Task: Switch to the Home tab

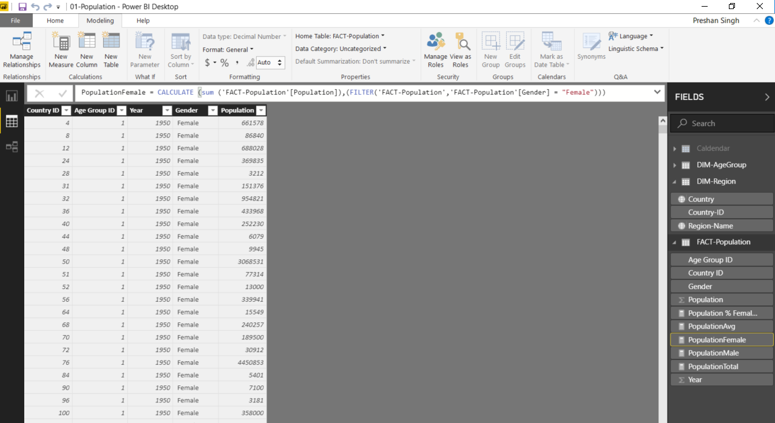Action: [55, 21]
